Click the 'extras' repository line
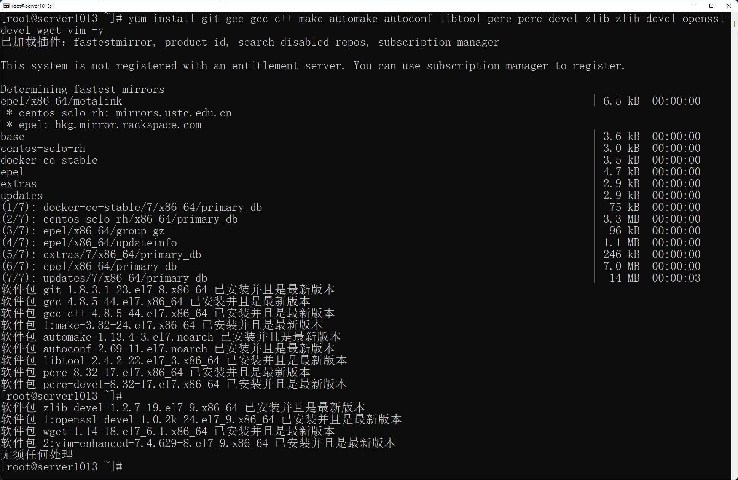 (19, 184)
